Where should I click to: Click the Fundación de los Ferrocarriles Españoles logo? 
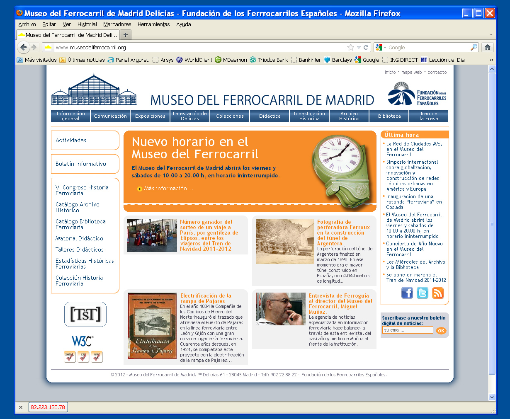(x=417, y=94)
